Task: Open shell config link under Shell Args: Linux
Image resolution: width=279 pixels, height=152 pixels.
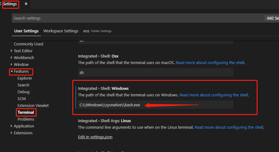Action: [x=229, y=127]
